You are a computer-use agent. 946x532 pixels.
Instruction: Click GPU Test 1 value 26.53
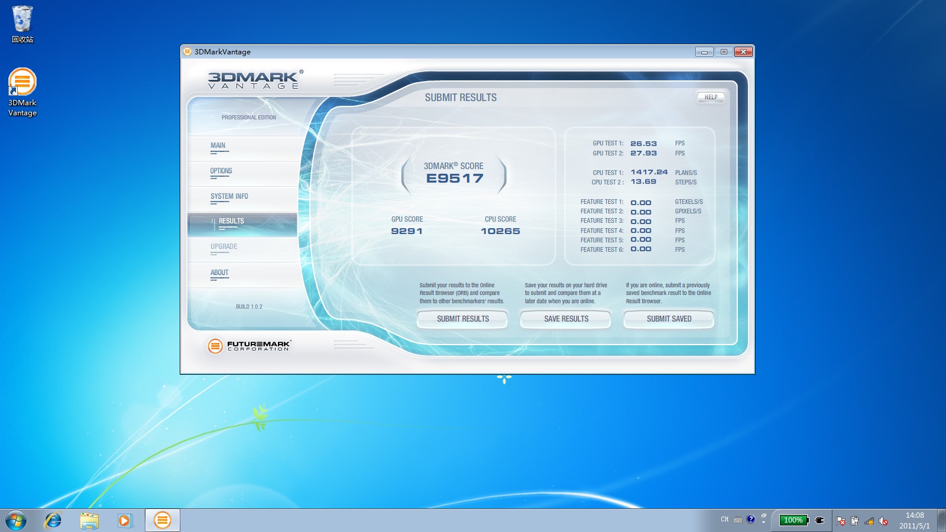(x=643, y=144)
